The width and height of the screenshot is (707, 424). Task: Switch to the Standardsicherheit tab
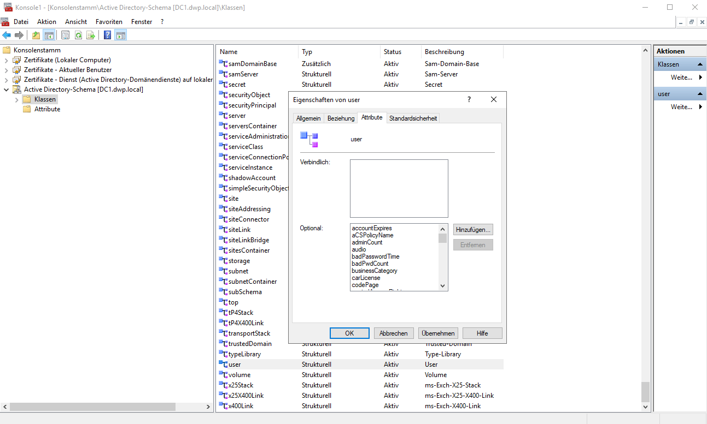[413, 118]
